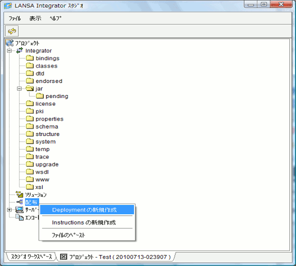Click the Integrator node arrows icon
Viewport: 296px width, 266px height.
coord(19,50)
